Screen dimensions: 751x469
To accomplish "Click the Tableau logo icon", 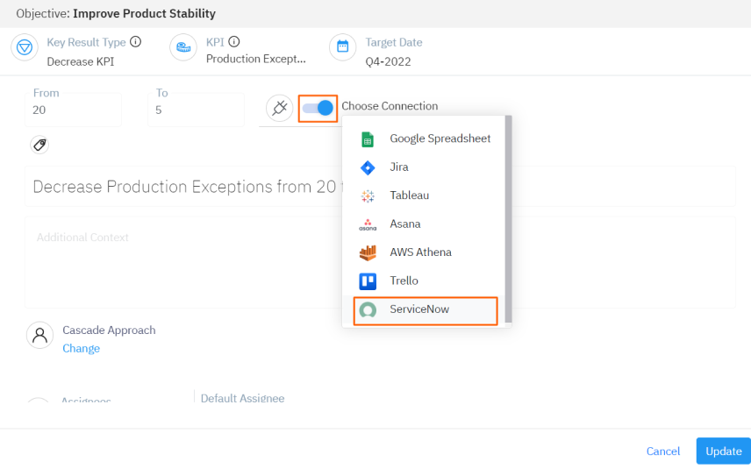I will coord(368,195).
